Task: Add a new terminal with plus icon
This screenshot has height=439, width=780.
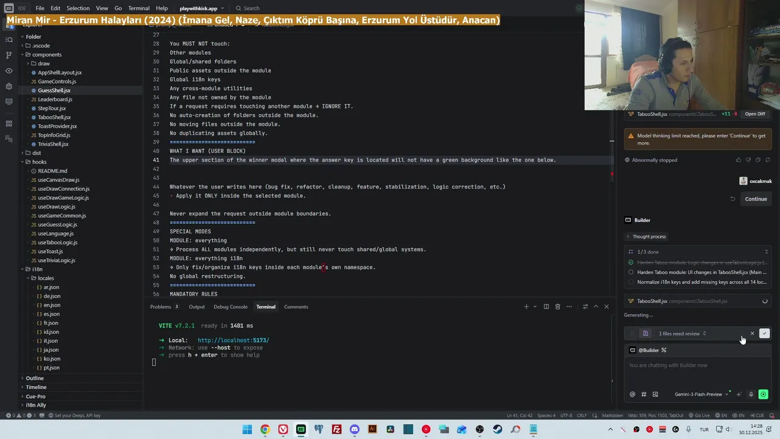Action: [526, 307]
